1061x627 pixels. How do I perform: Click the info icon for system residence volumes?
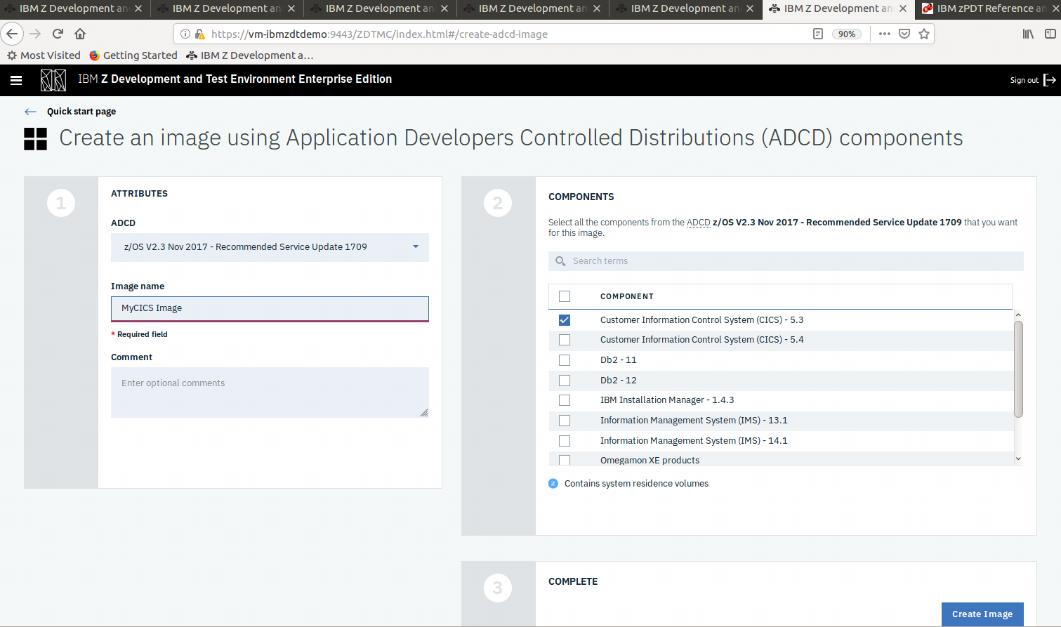pos(553,483)
